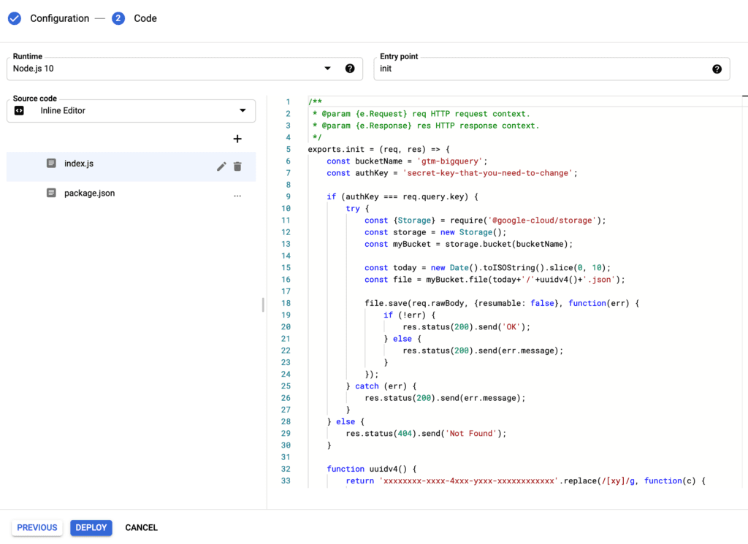The height and width of the screenshot is (544, 748).
Task: Click line number 5 in the editor gutter
Action: (288, 149)
